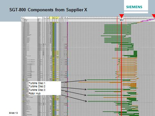
Task: Click the SIEMENS logo
Action: tap(134, 7)
